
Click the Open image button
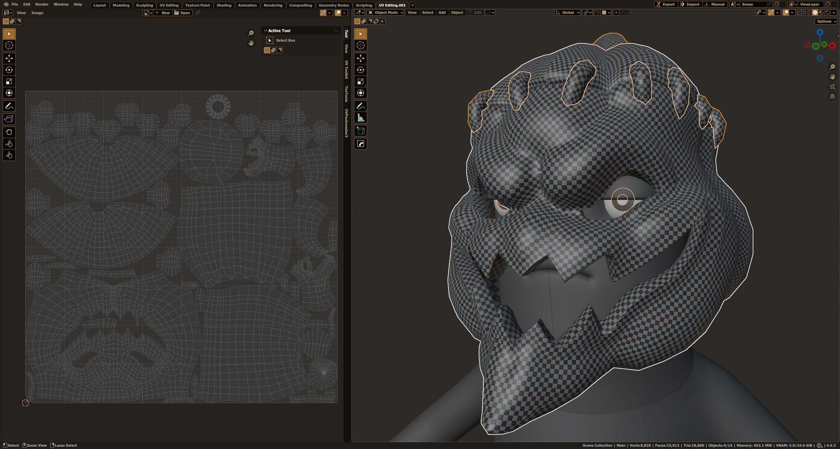(182, 13)
